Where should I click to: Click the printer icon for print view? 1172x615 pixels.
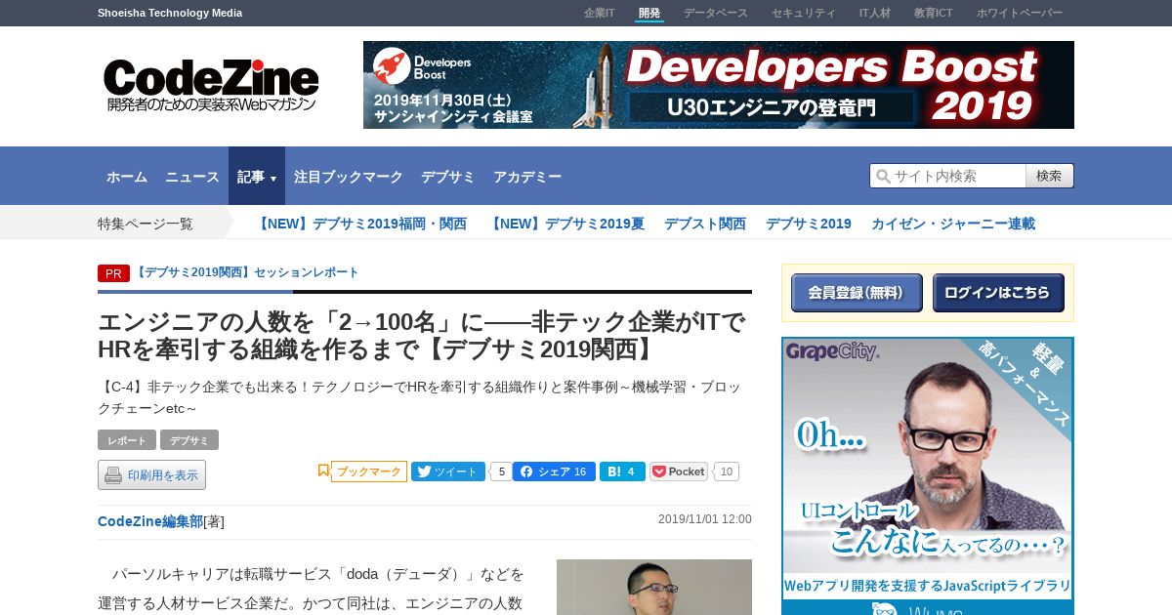click(113, 475)
